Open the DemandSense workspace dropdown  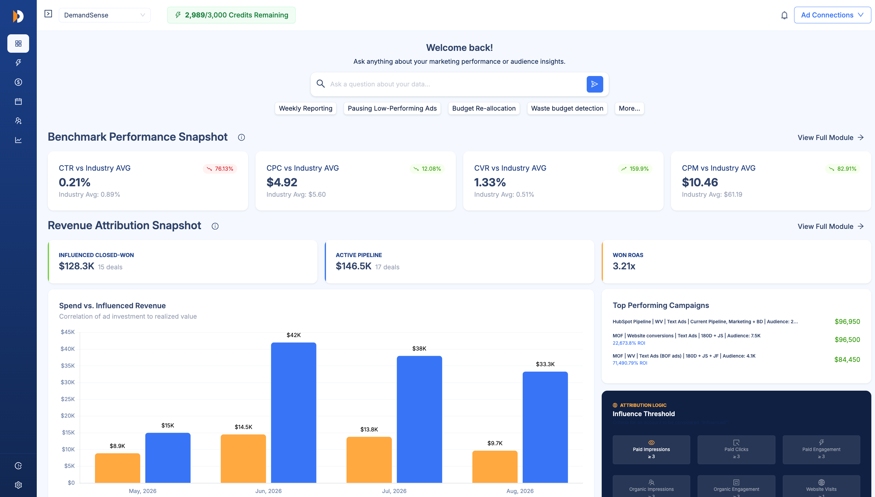coord(104,15)
